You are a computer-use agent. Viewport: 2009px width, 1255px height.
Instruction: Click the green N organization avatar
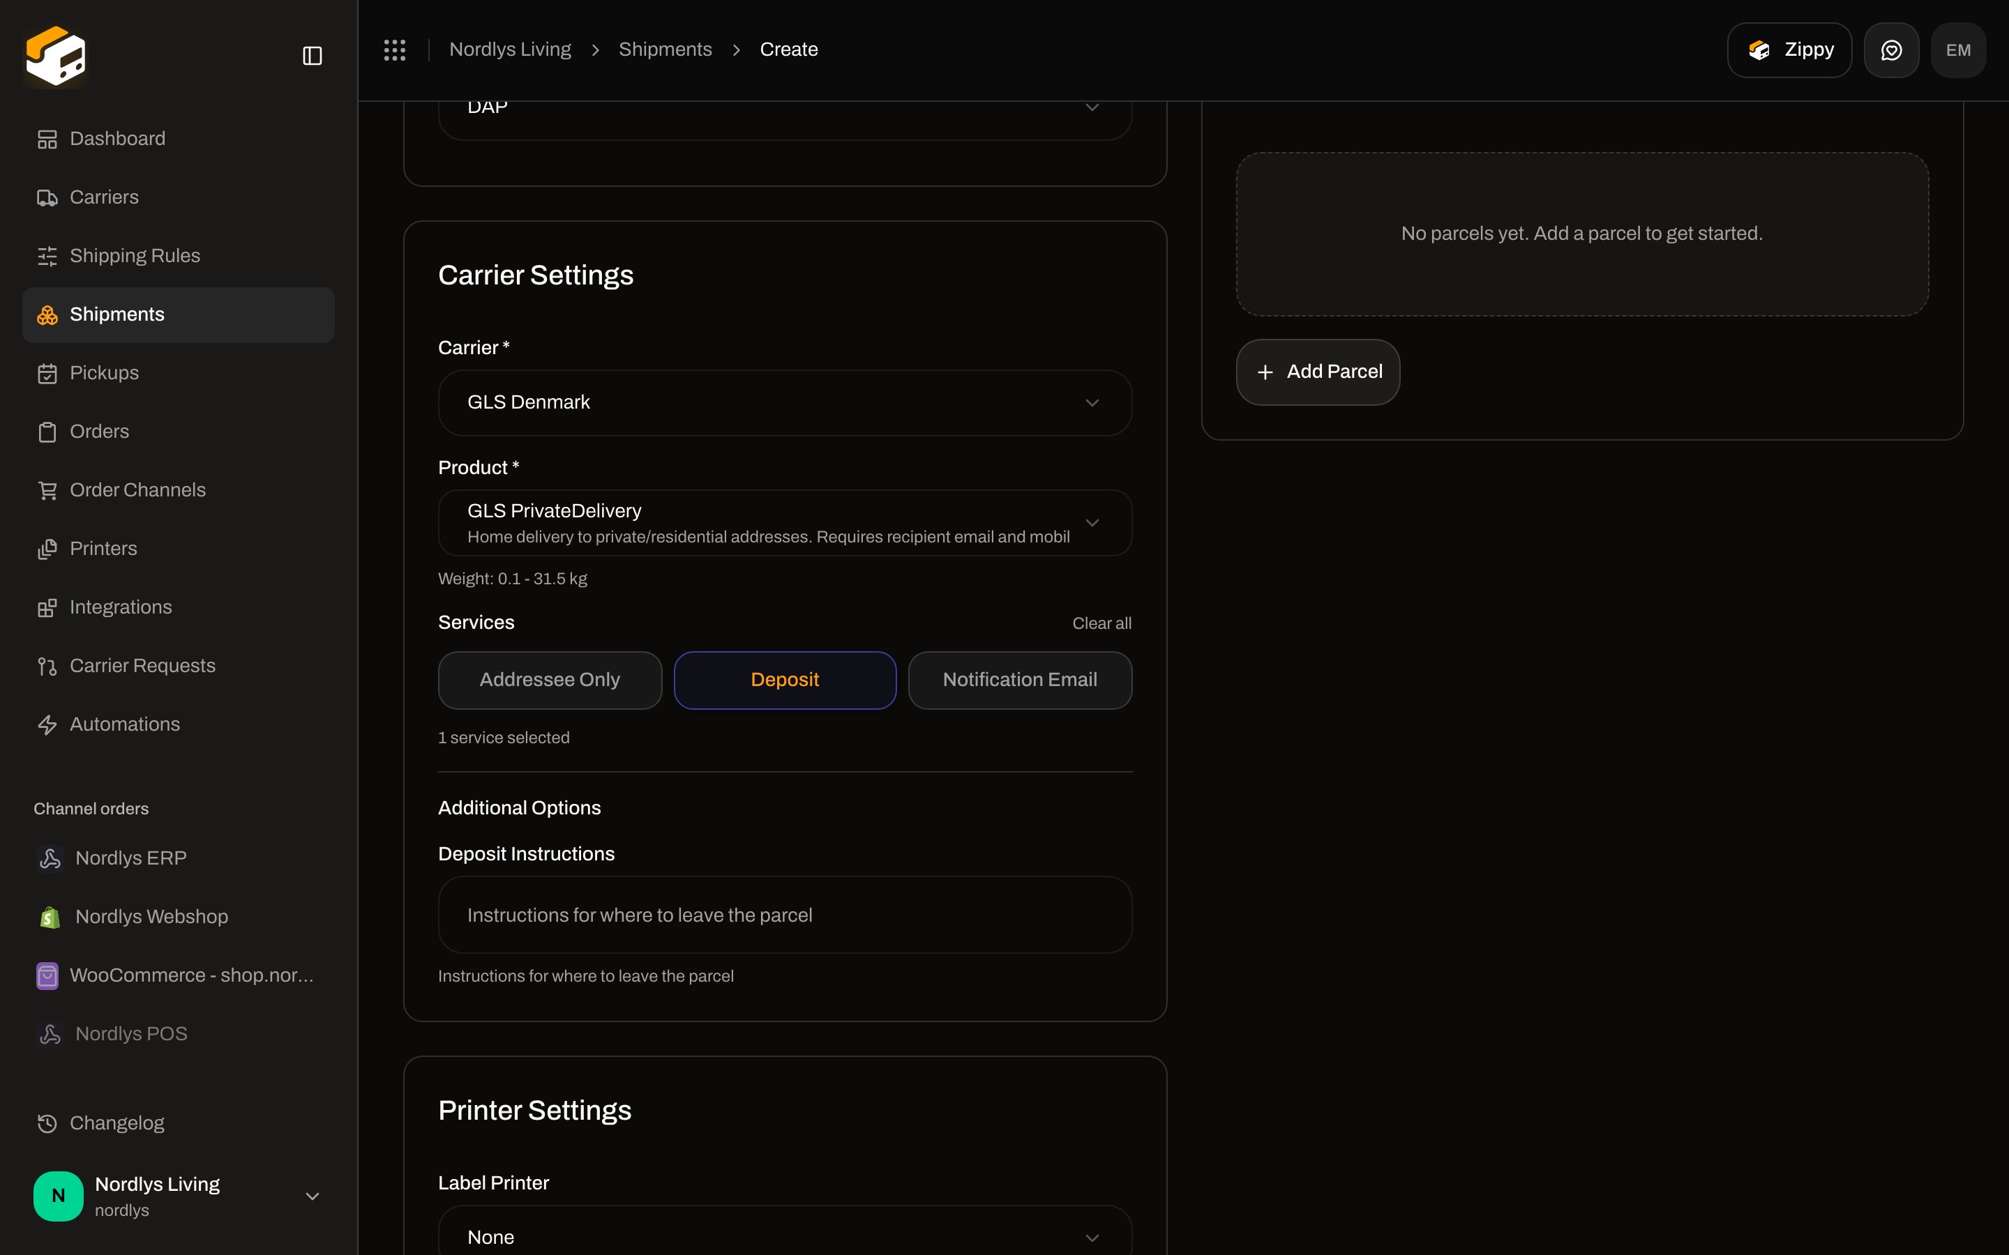[x=58, y=1195]
